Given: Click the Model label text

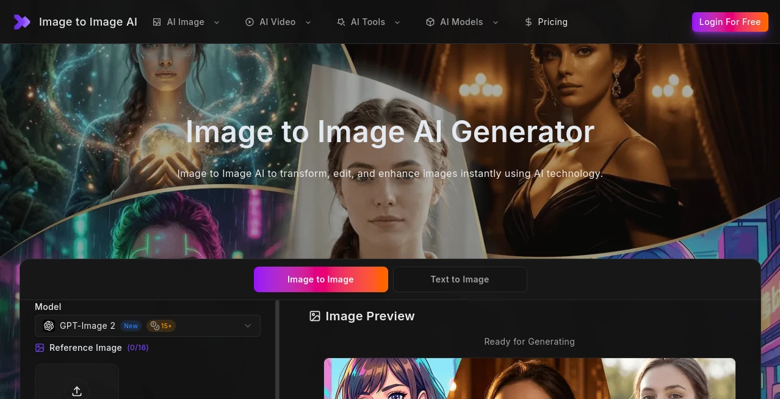Looking at the screenshot, I should pos(48,307).
